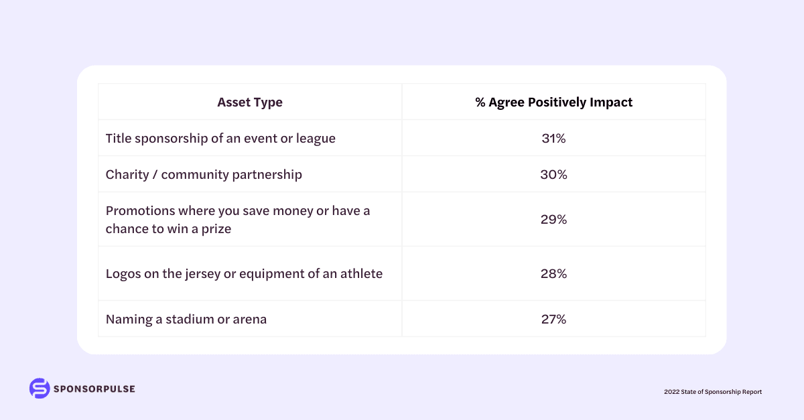This screenshot has width=804, height=420.
Task: Select the 28% percentage cell
Action: pos(553,273)
